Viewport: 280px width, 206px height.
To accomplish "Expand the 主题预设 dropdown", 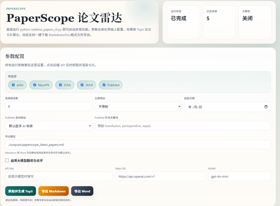I will coord(138,107).
